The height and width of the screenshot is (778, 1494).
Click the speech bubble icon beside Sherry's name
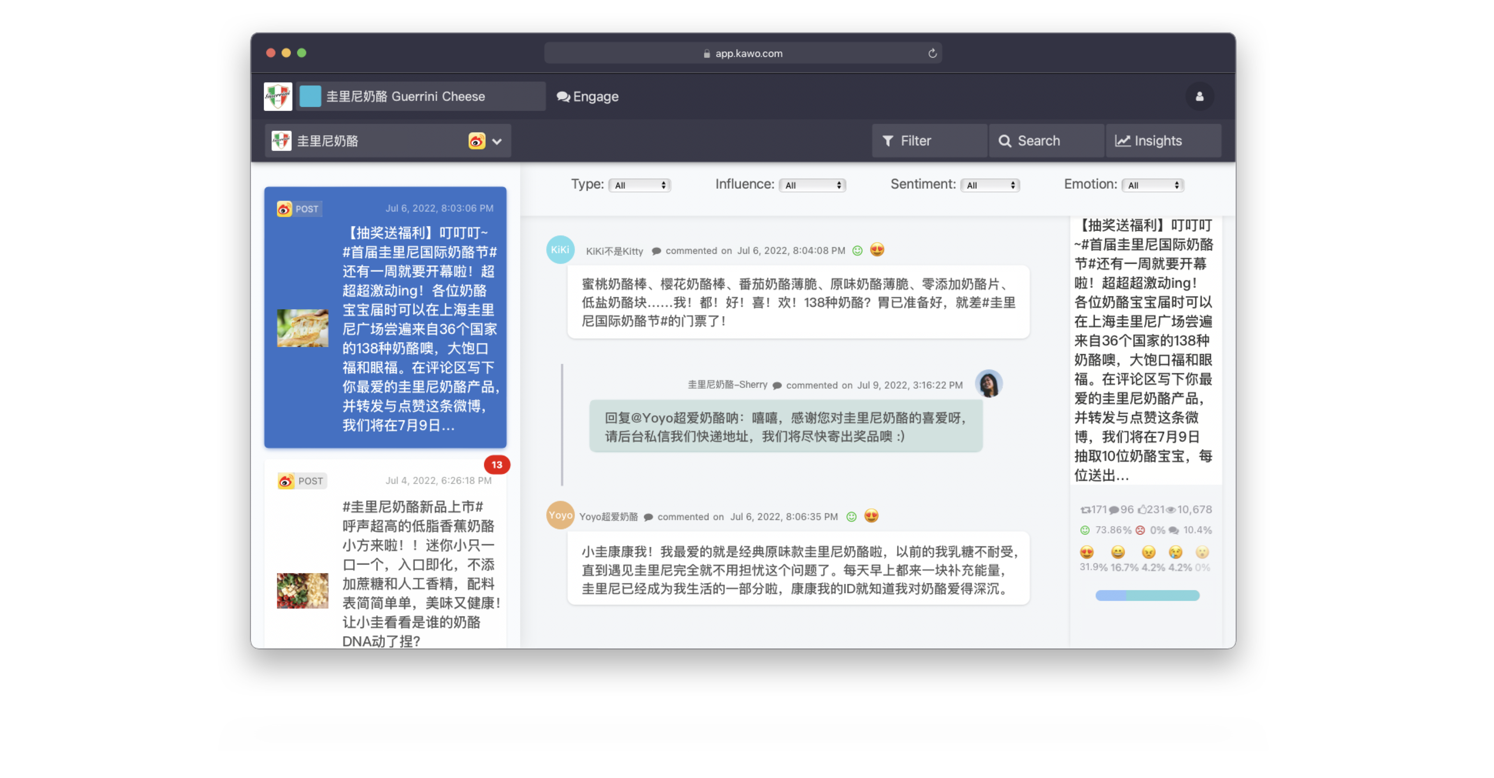click(x=777, y=385)
